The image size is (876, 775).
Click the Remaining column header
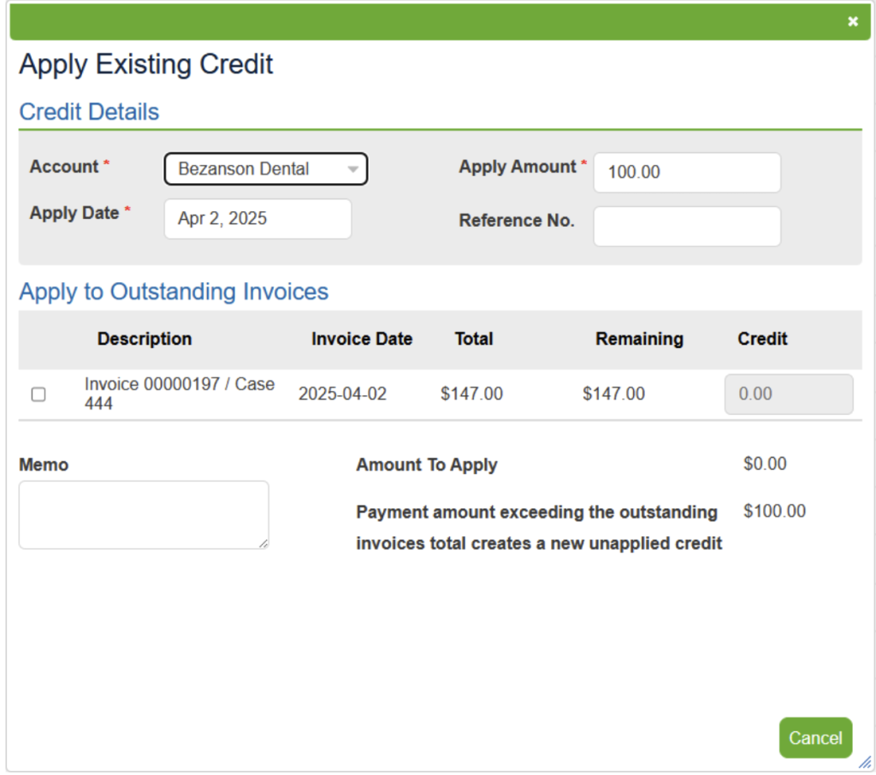click(639, 339)
